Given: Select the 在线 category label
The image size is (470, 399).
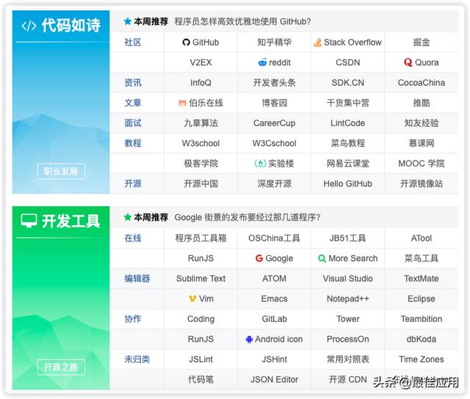Looking at the screenshot, I should [133, 238].
